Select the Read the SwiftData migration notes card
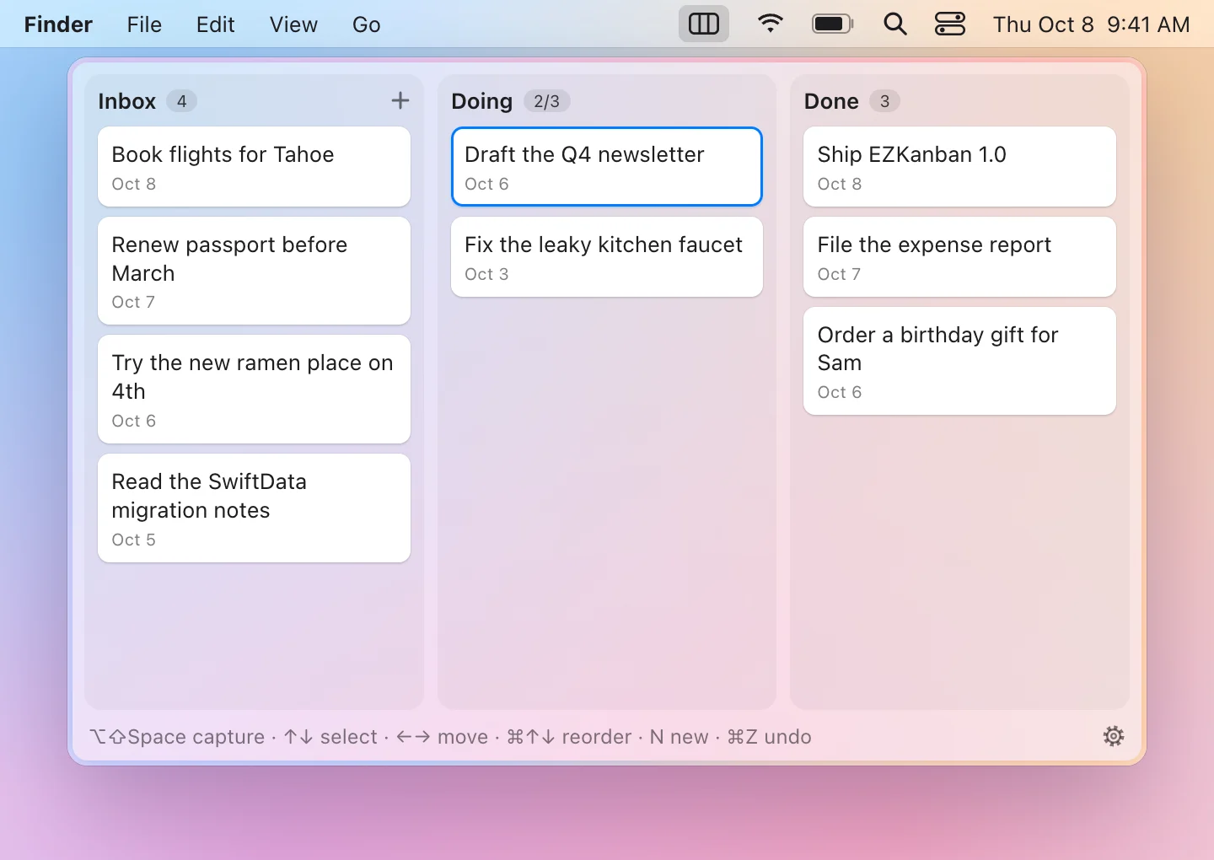This screenshot has width=1214, height=860. (254, 508)
